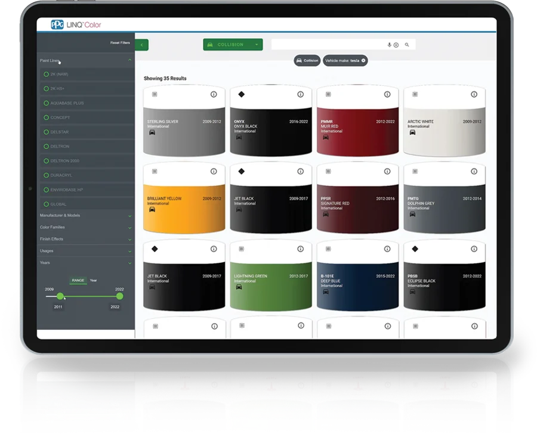Select the GLOBAL paint line

pyautogui.click(x=87, y=204)
